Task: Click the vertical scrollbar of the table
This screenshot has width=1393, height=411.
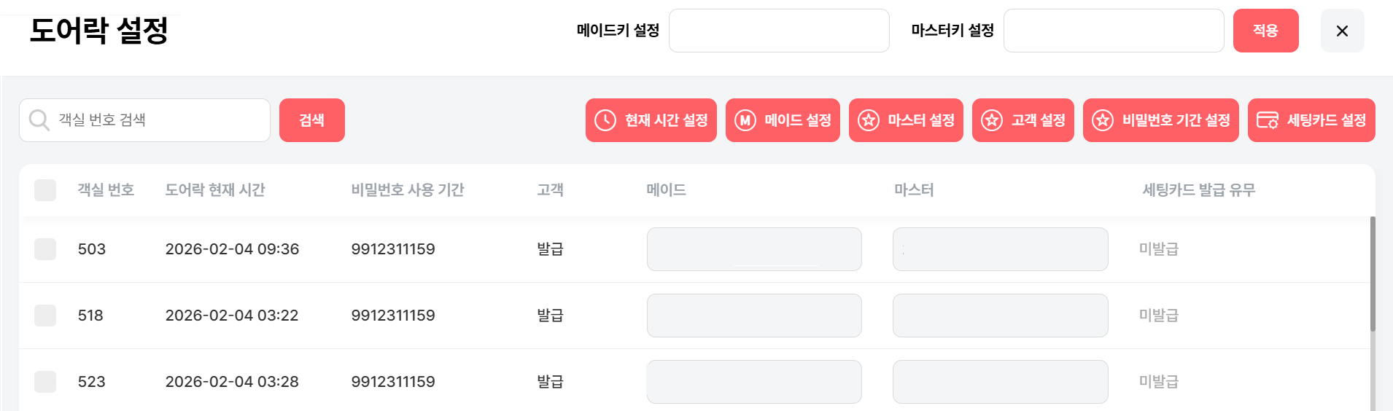Action: coord(1373,274)
